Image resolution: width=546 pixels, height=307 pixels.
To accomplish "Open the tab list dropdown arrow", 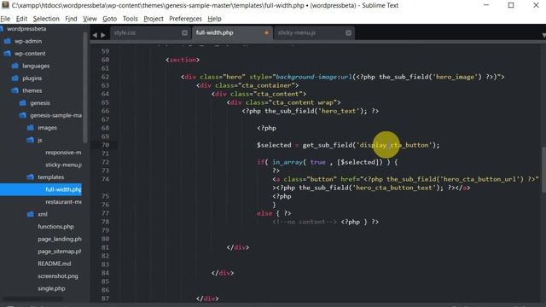I will coord(543,35).
